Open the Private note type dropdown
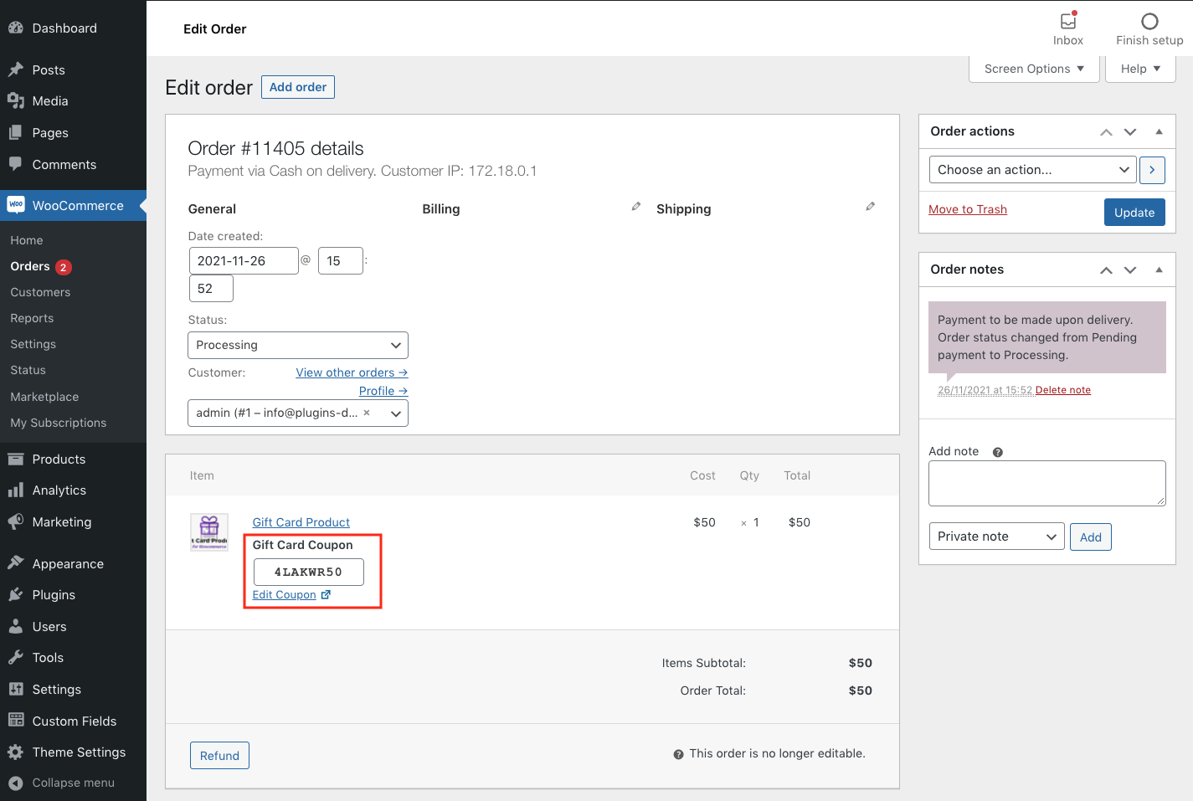 pyautogui.click(x=996, y=537)
